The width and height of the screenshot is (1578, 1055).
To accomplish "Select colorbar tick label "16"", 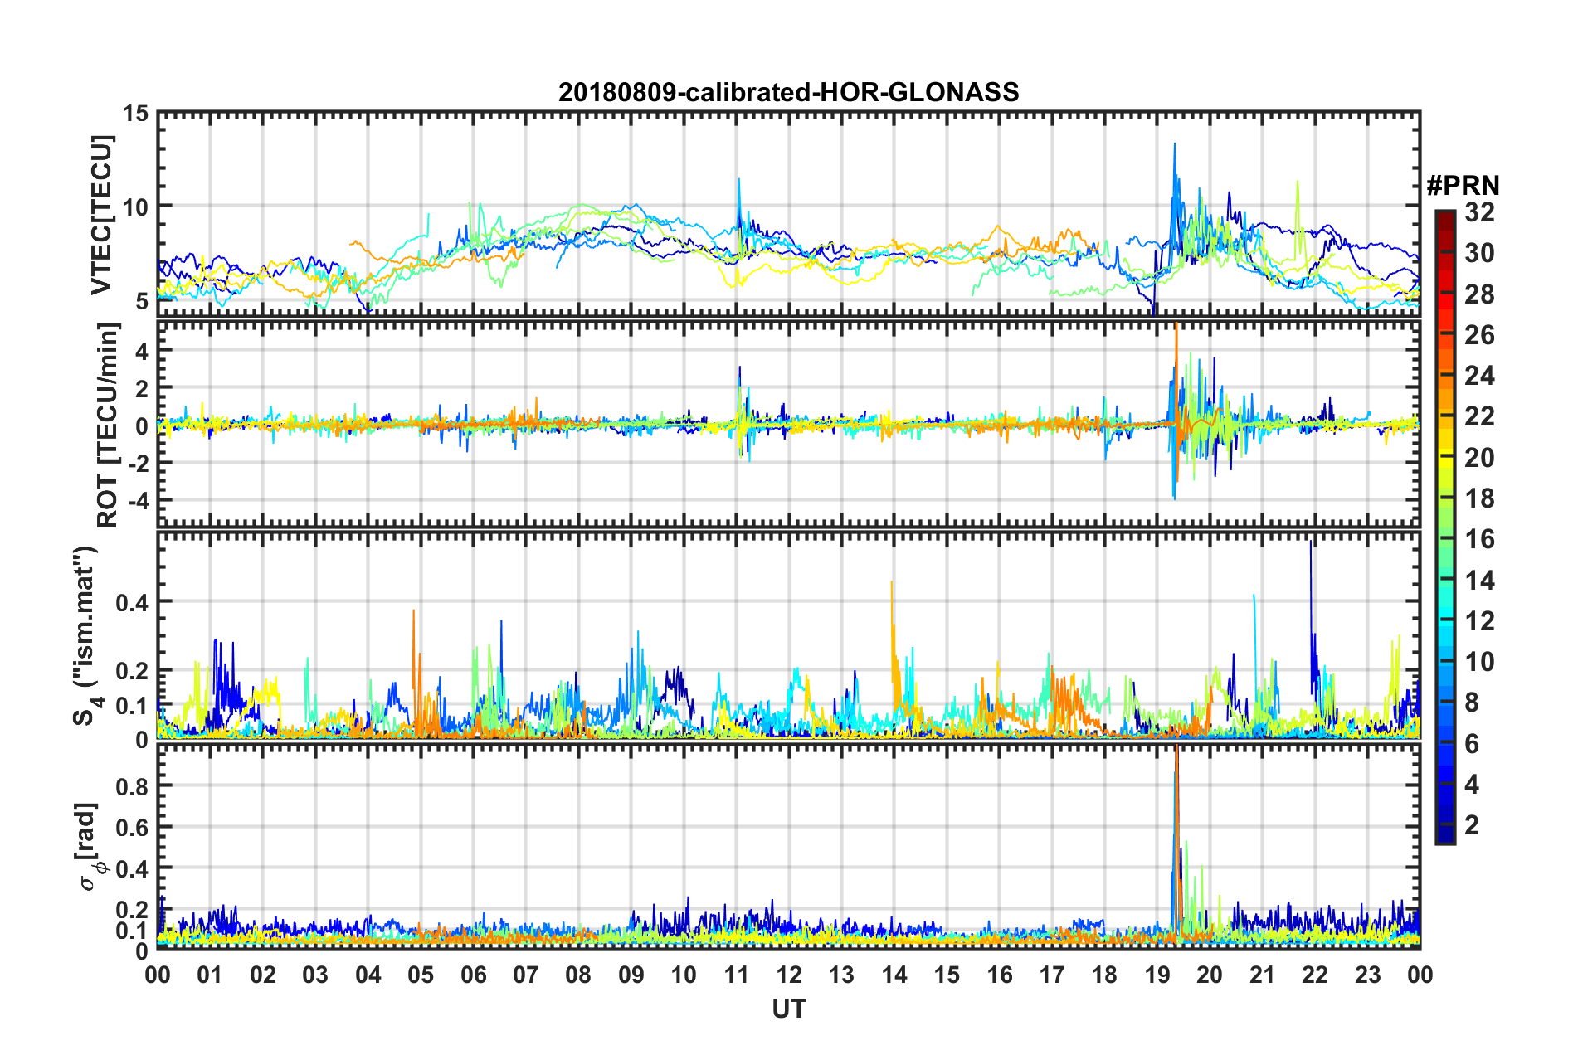I will (x=1479, y=539).
